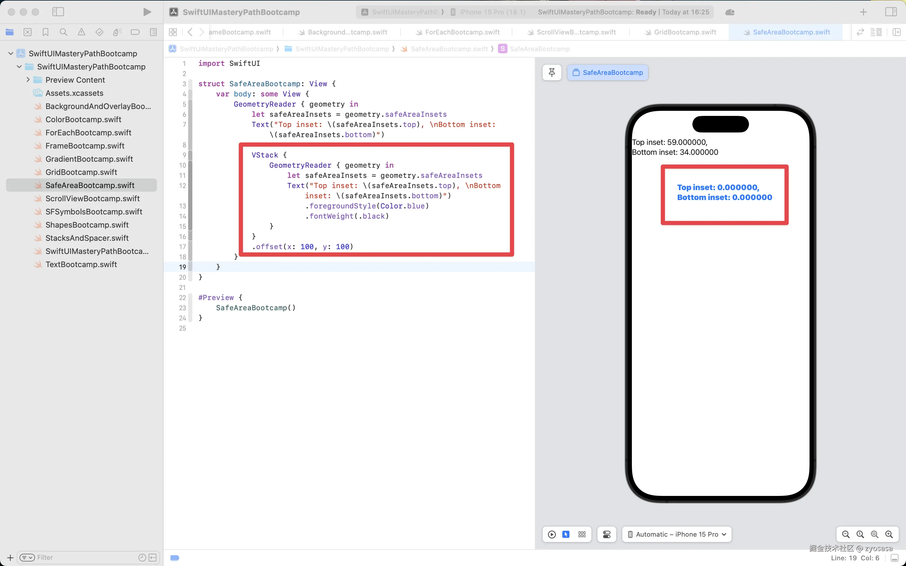This screenshot has width=906, height=566.
Task: Open the Issue navigator warning icon
Action: (81, 32)
